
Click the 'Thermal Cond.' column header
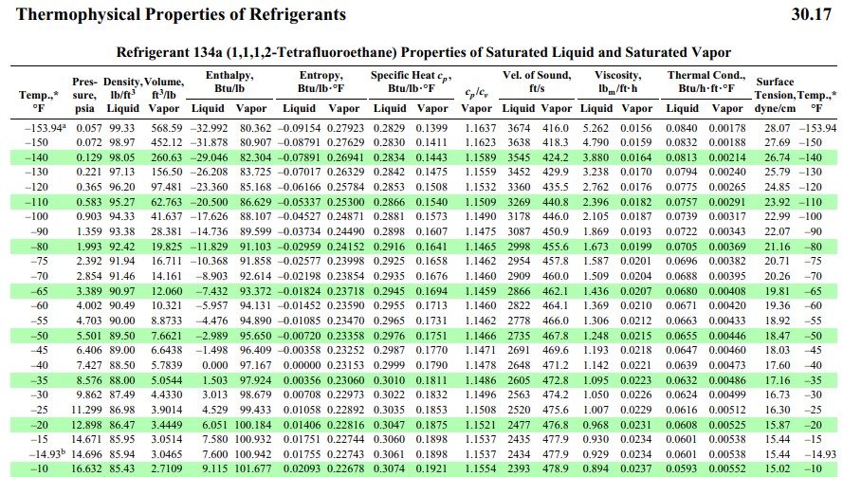(x=706, y=82)
